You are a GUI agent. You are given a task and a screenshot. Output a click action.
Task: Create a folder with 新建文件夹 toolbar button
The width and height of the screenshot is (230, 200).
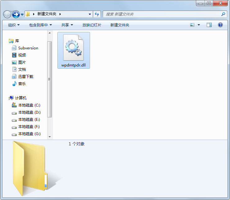point(120,25)
